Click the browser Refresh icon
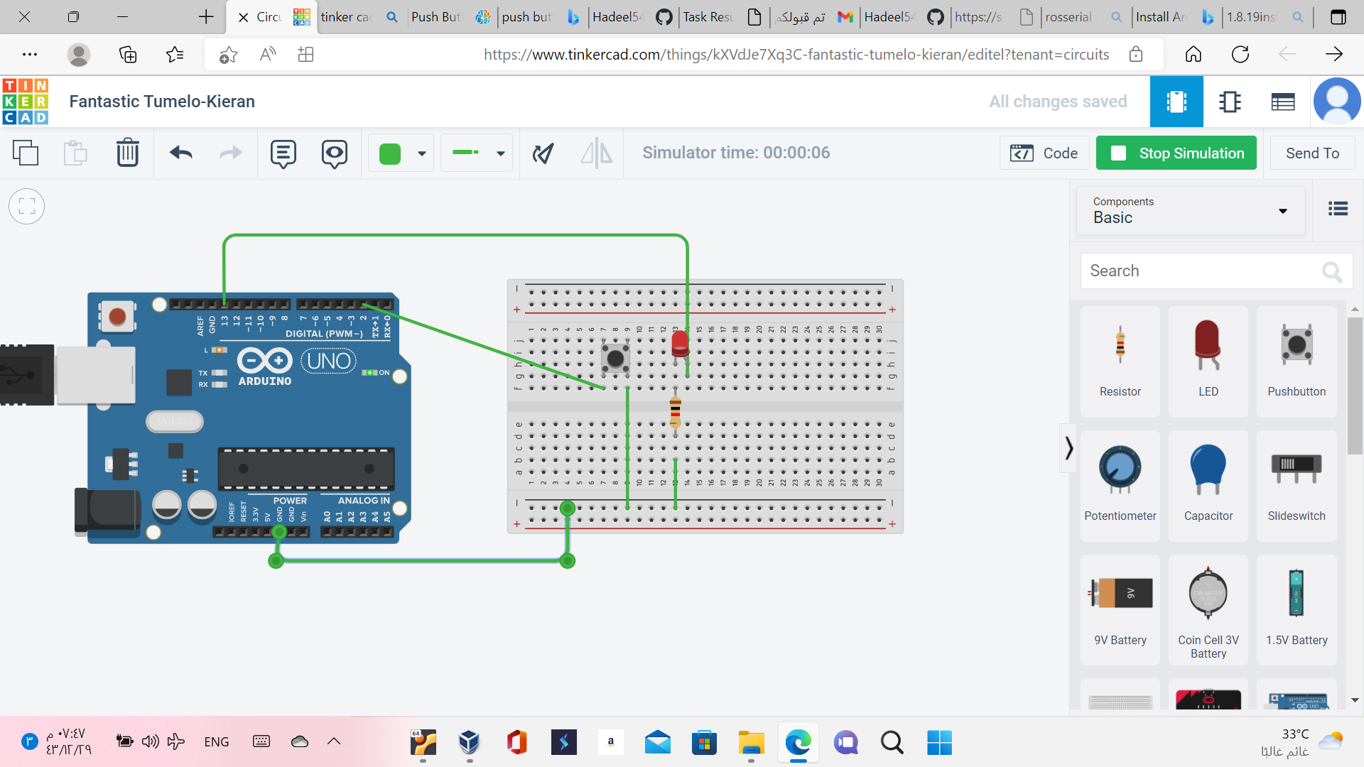This screenshot has width=1364, height=767. click(1240, 54)
